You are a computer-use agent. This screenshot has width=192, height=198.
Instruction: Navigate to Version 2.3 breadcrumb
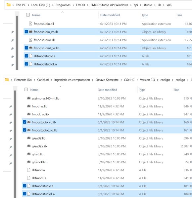(147, 80)
